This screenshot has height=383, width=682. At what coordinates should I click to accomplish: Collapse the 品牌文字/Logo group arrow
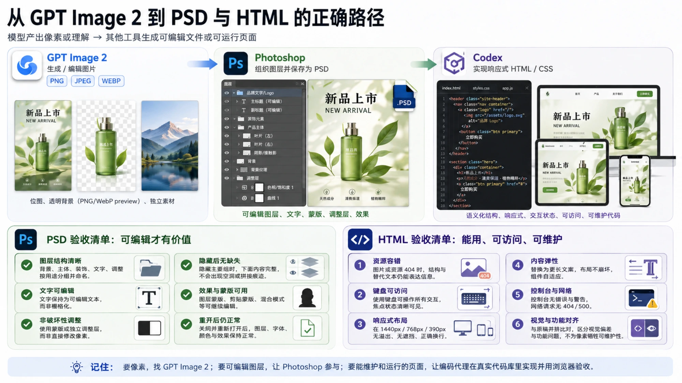tap(234, 93)
